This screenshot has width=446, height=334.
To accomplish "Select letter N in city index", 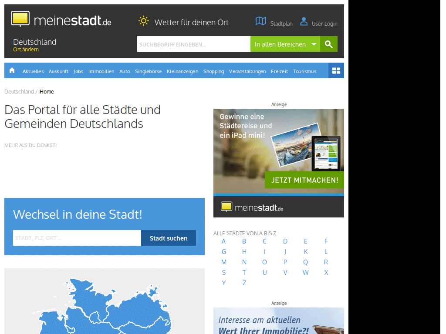I will (244, 262).
